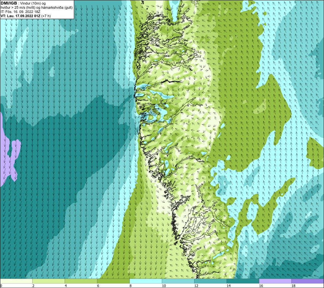
Task: Click the "Vindur (10m) og" text
Action: point(33,4)
